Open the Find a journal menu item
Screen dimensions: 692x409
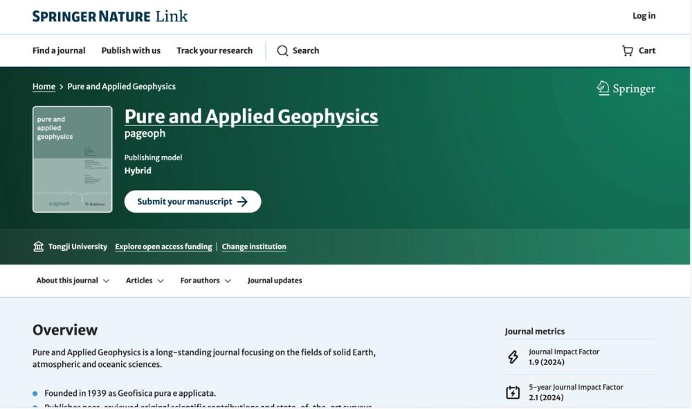tap(59, 50)
